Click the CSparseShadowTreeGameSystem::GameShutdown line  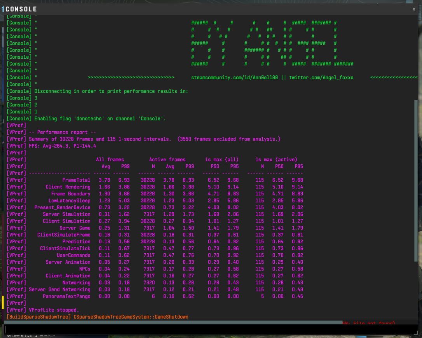tap(131, 317)
